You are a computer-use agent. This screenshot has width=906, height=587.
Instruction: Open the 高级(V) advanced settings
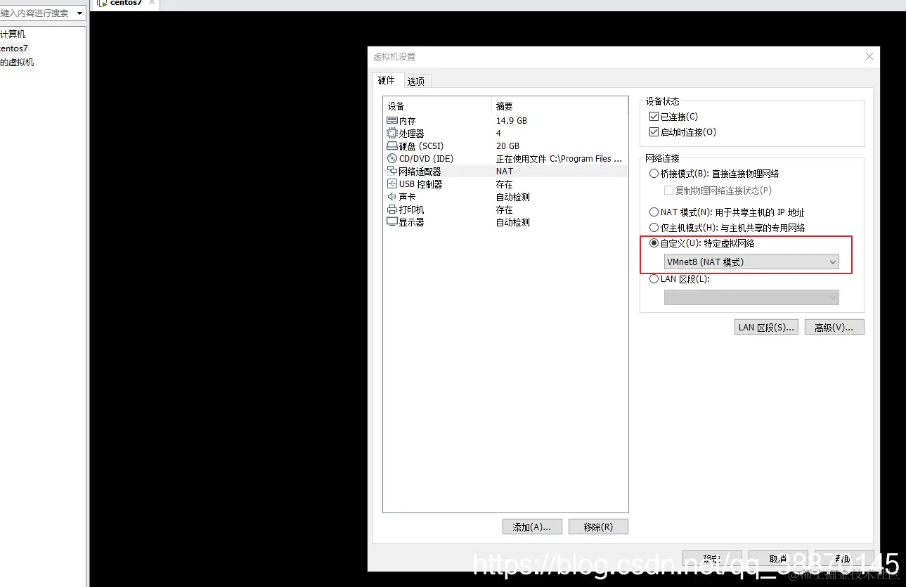(x=834, y=326)
